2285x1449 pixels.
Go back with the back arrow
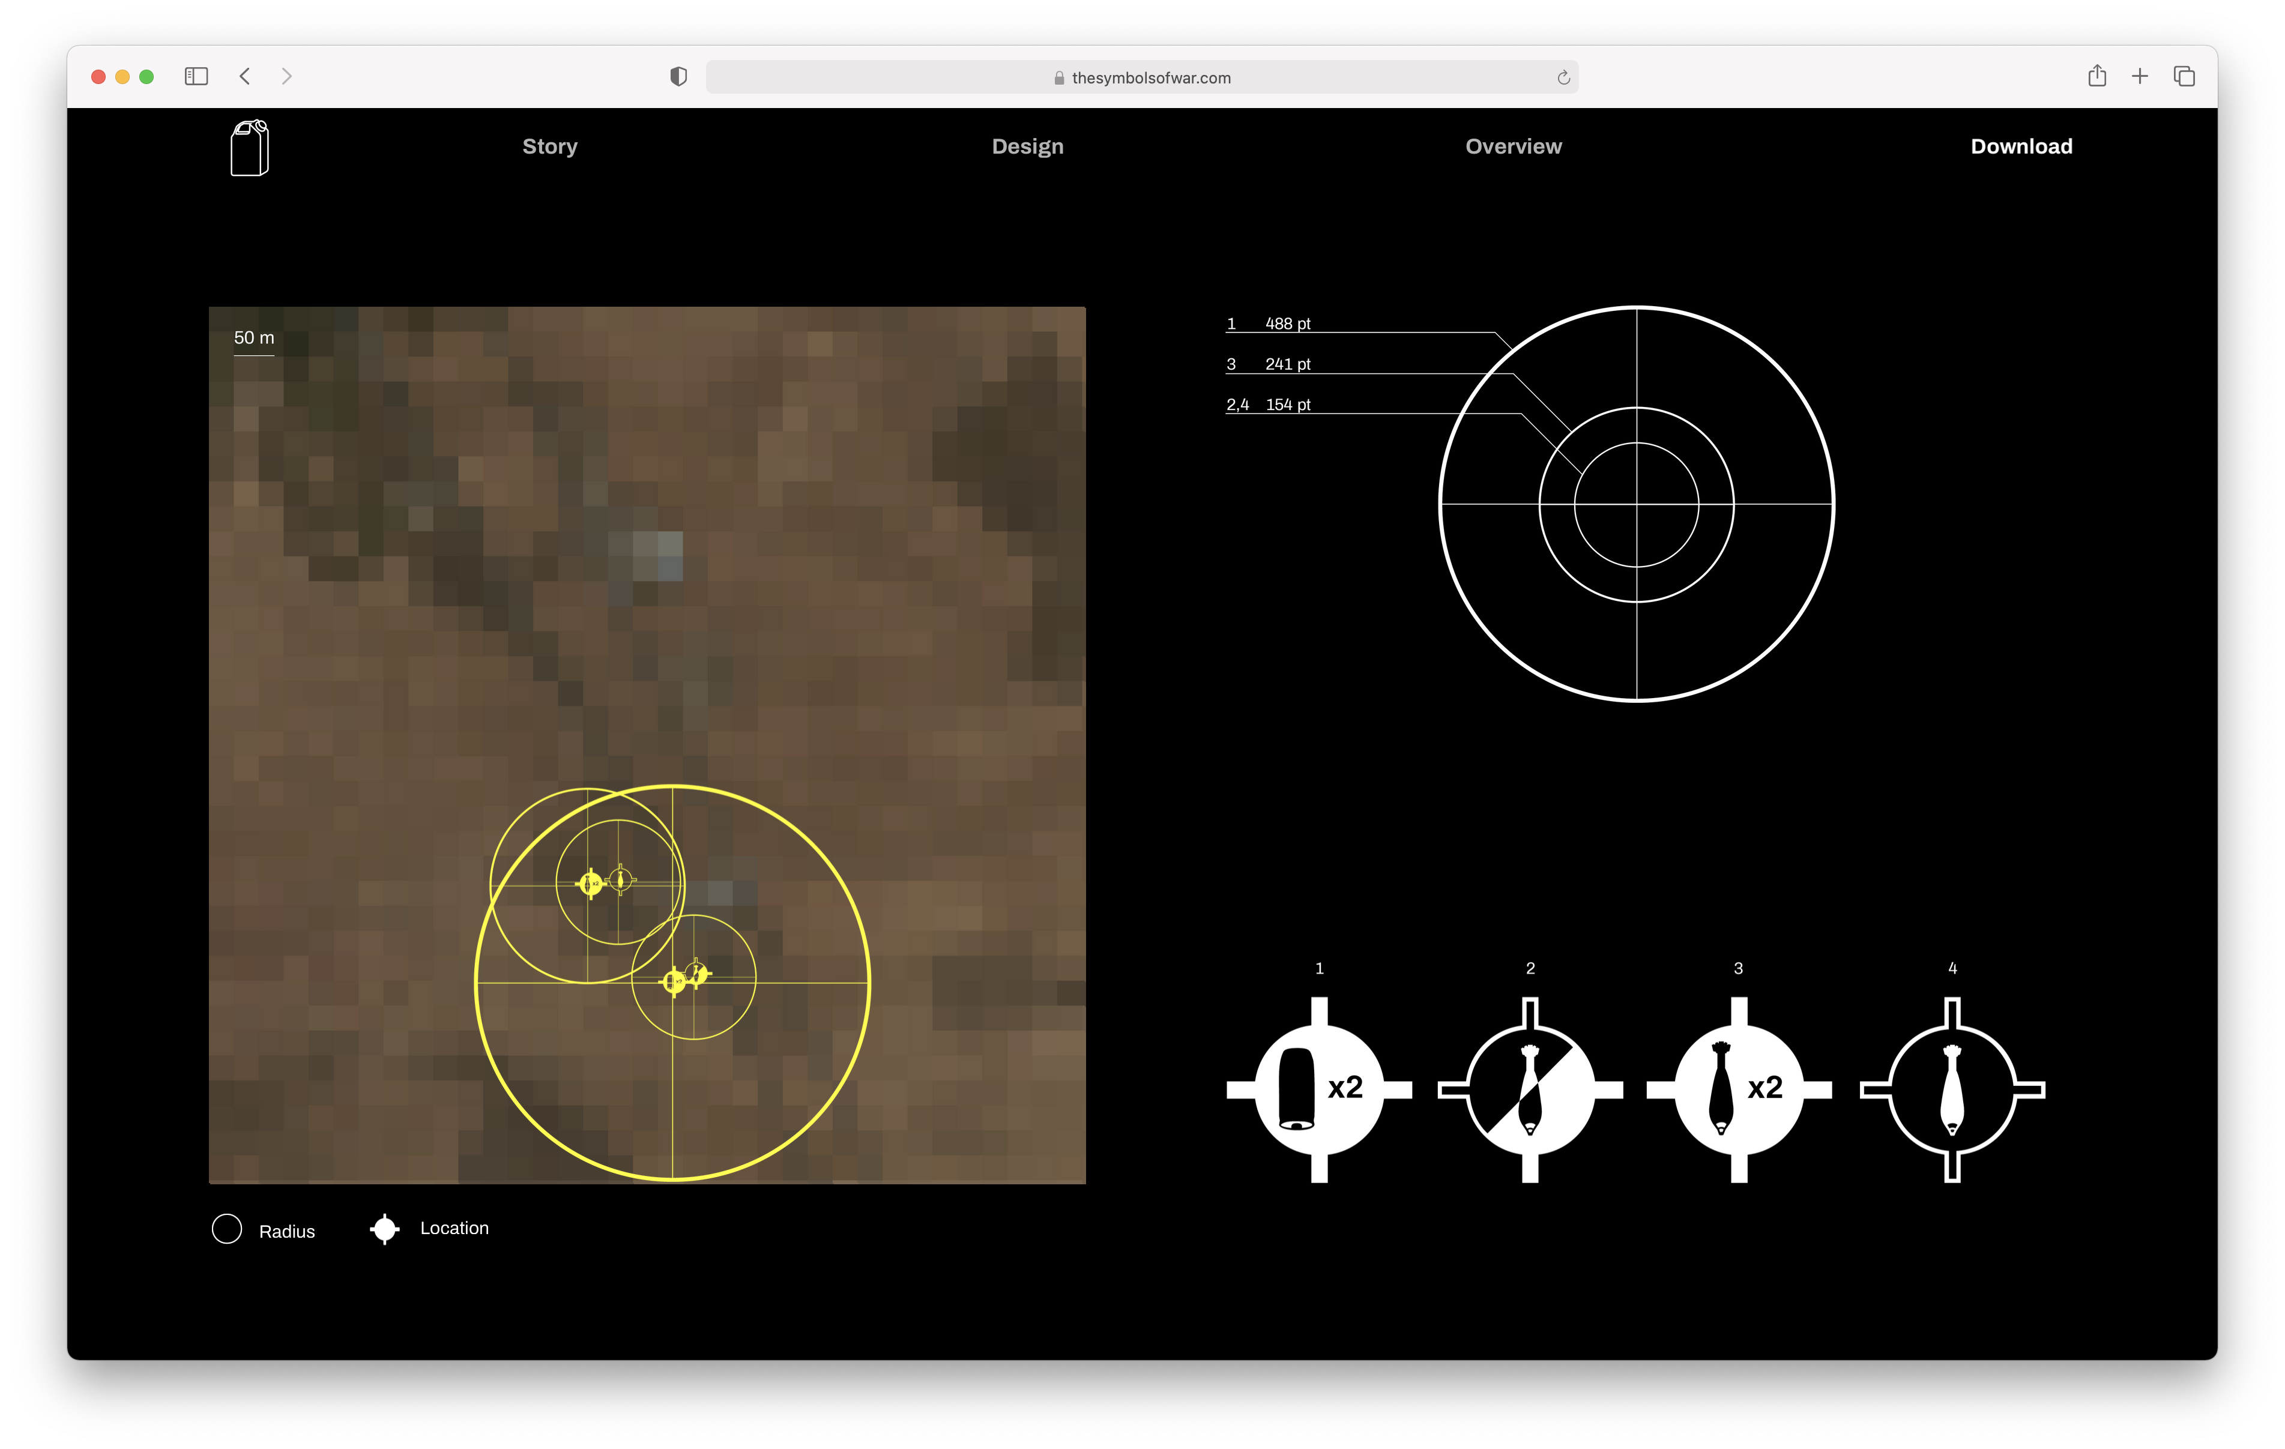(245, 76)
